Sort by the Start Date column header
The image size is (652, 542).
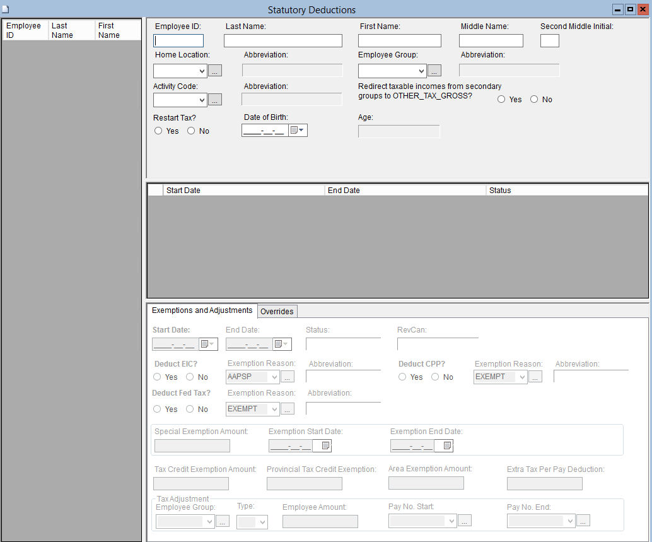[x=243, y=190]
